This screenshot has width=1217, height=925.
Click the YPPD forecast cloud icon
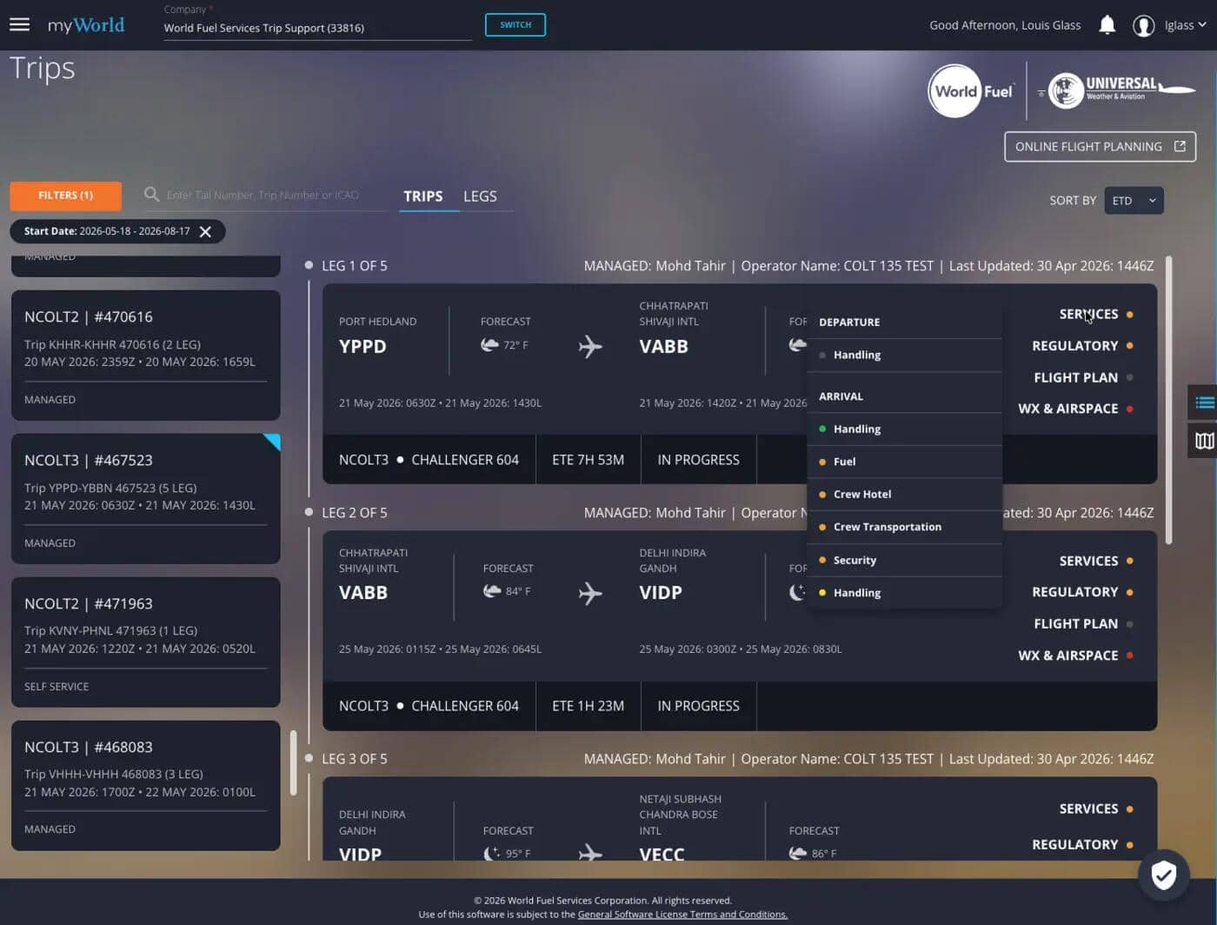[490, 345]
